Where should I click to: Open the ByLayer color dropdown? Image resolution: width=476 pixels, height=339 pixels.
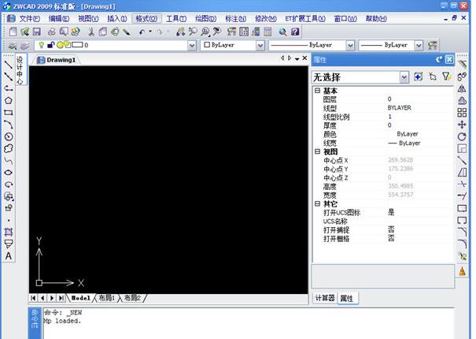260,46
